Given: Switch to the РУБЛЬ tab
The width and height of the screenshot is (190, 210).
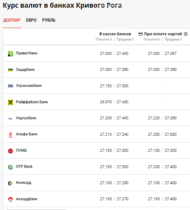Looking at the screenshot, I should (x=49, y=20).
